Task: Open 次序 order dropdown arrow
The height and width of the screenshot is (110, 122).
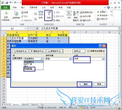Action: [103, 59]
